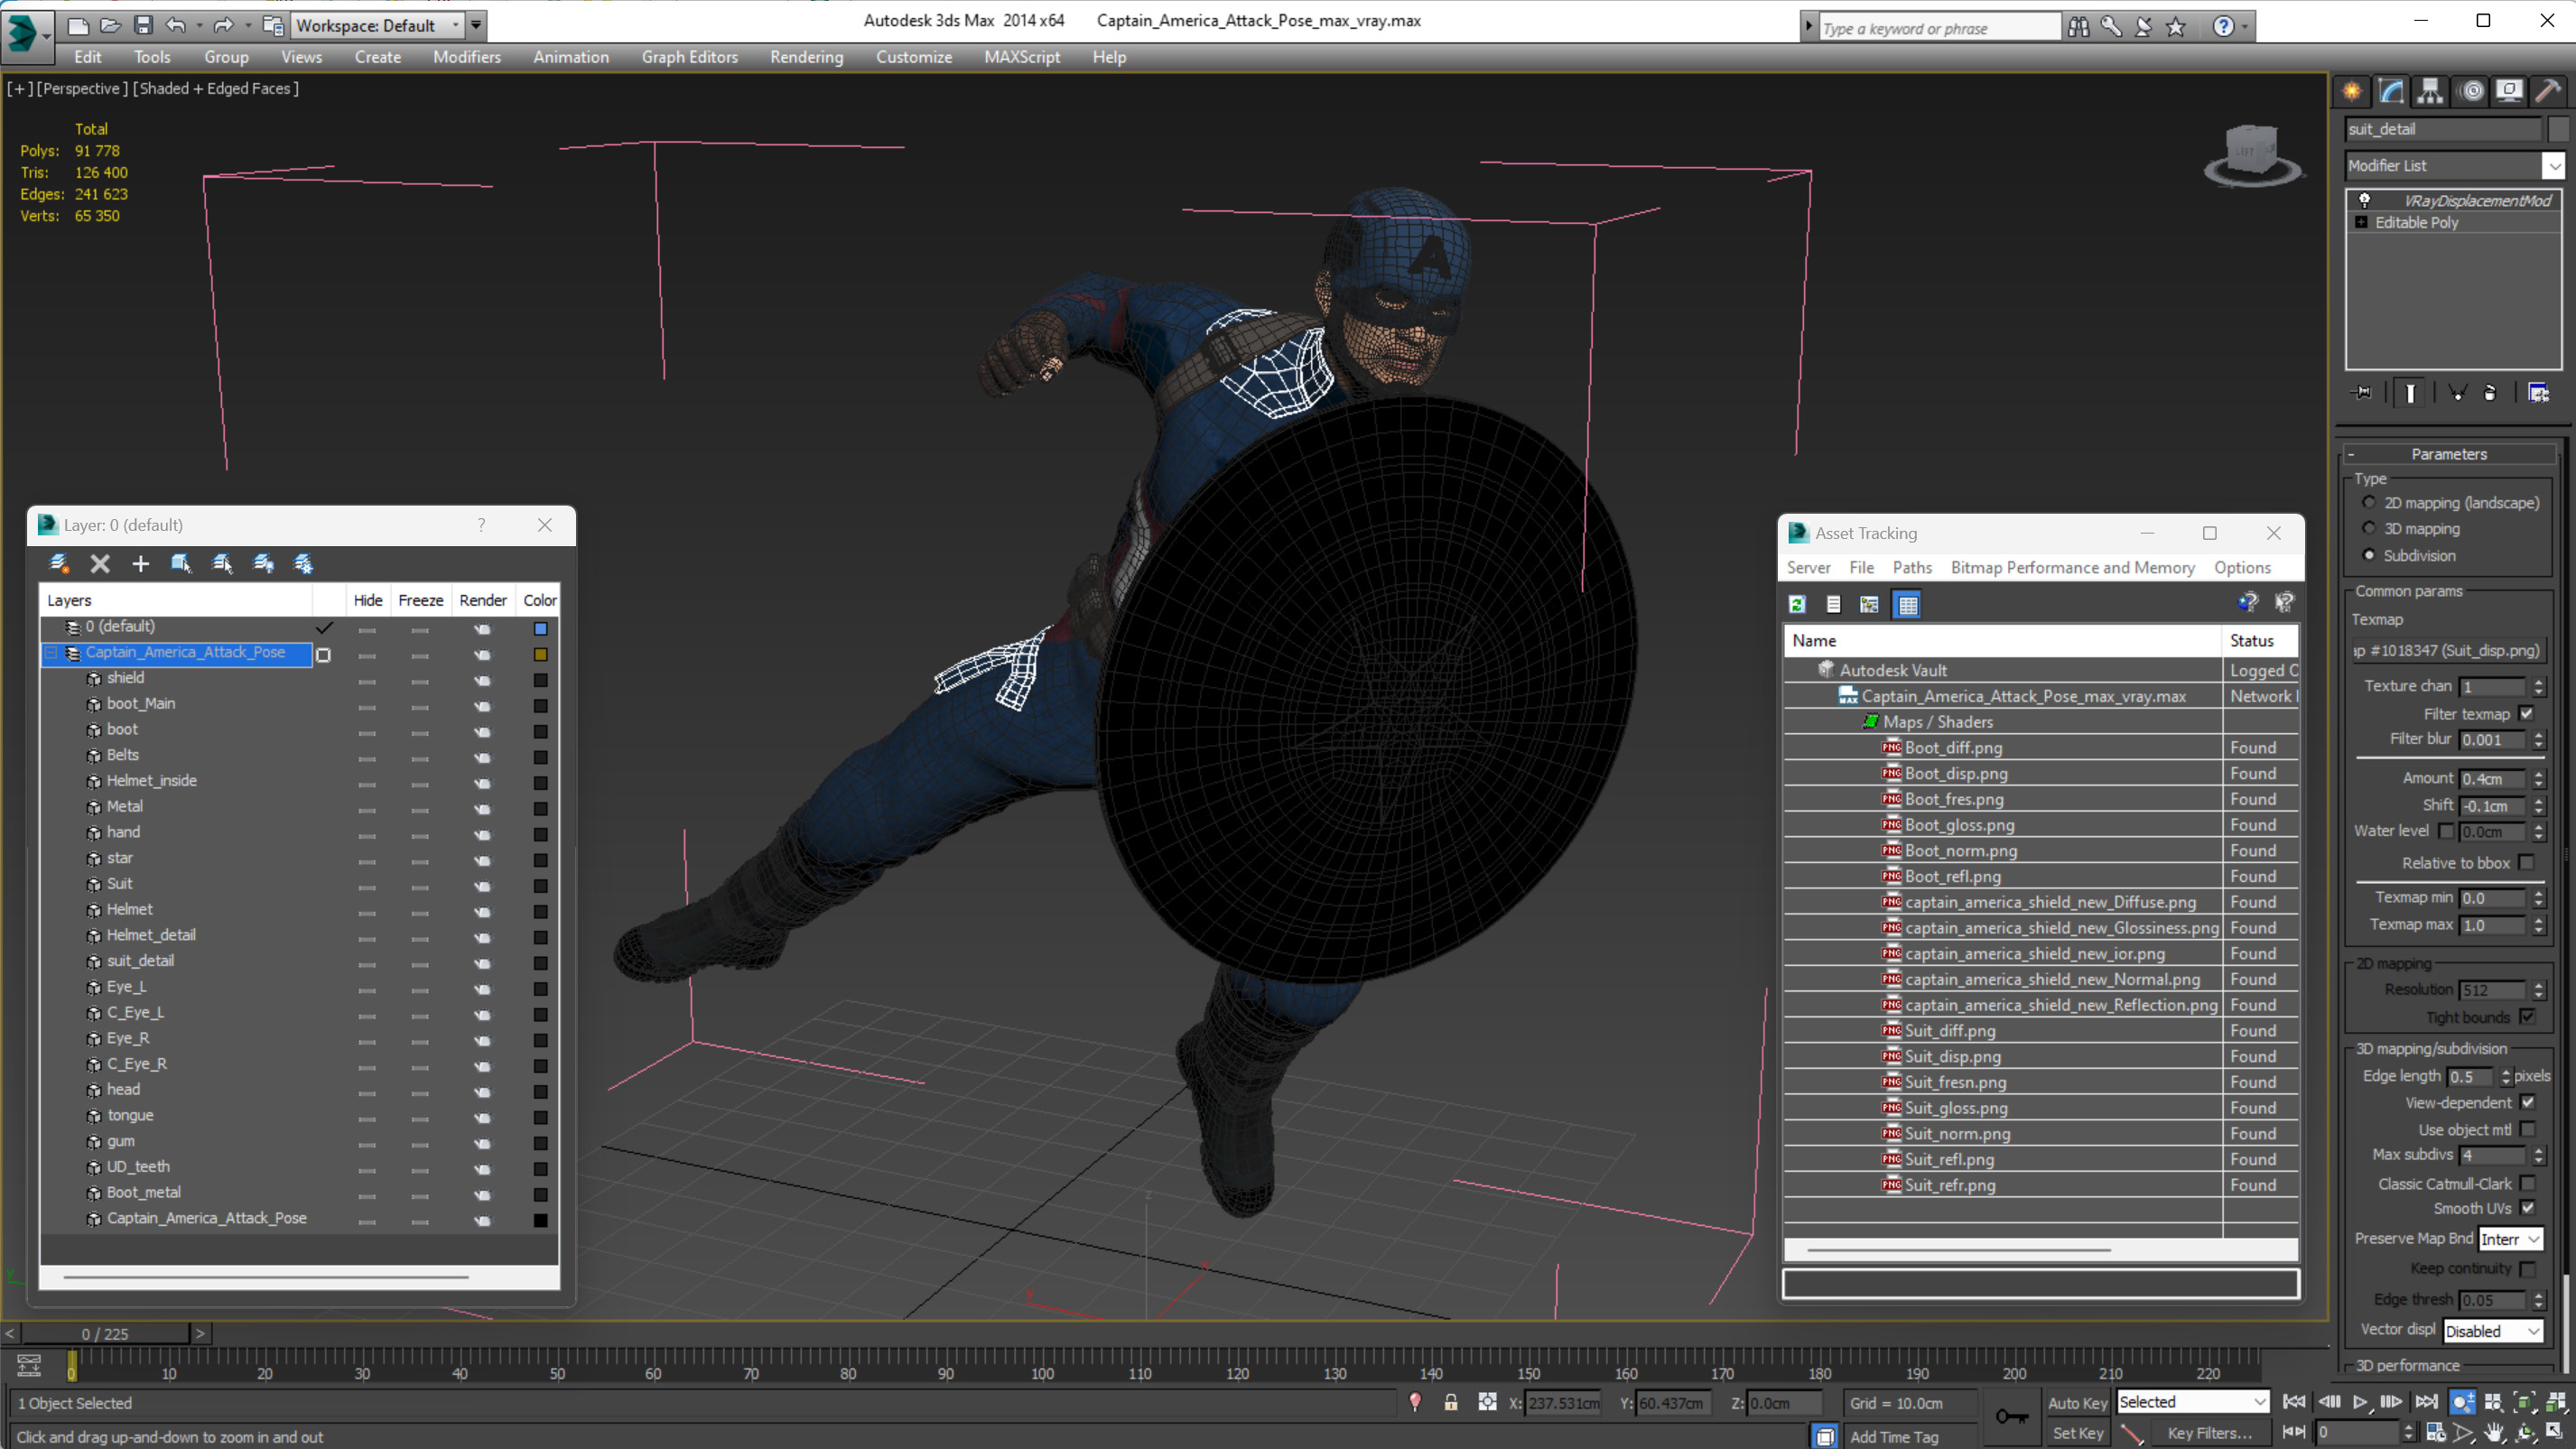Collapse the Captain_America_Attack_Pose layer
Screen dimensions: 2576x1449
pyautogui.click(x=51, y=653)
